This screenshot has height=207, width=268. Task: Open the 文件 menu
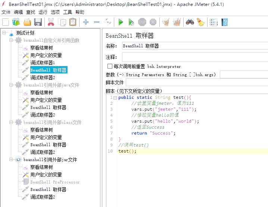6,12
